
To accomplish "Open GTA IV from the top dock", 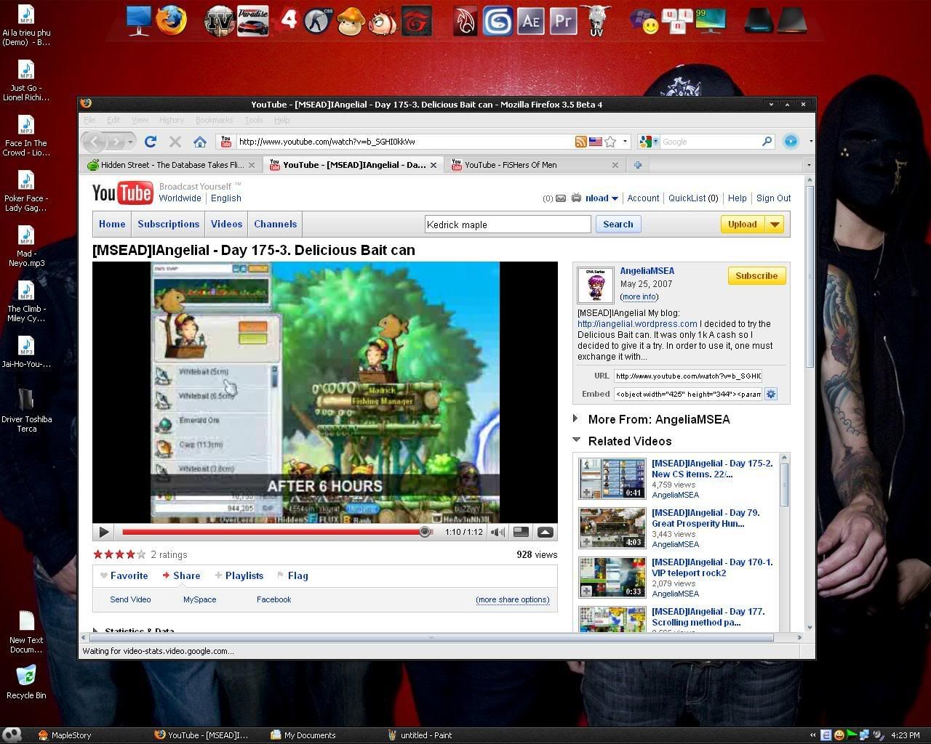I will pyautogui.click(x=219, y=20).
